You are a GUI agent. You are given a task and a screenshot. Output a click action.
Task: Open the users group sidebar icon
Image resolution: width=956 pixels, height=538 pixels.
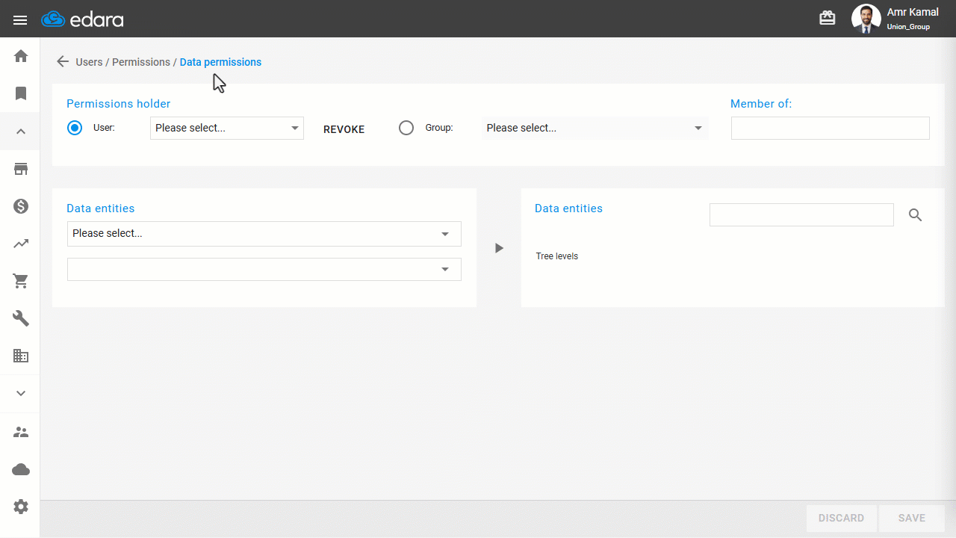[x=21, y=432]
